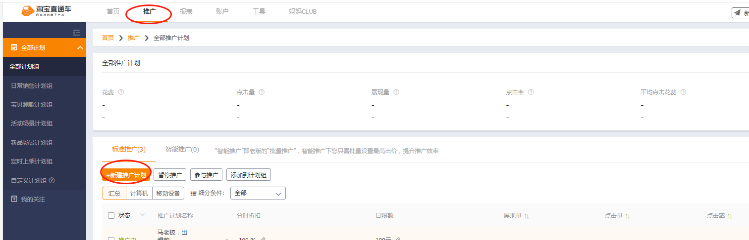
Task: Select 全部计划组 in the sidebar
Action: 45,67
